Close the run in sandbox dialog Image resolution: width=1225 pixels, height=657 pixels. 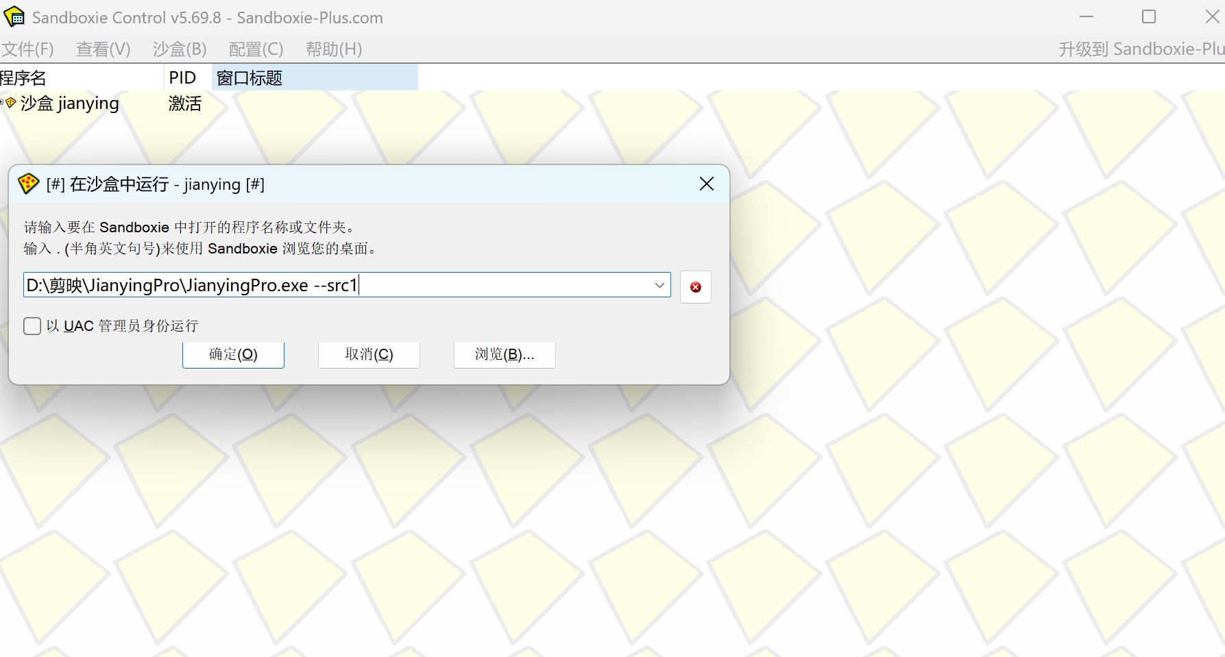coord(707,184)
